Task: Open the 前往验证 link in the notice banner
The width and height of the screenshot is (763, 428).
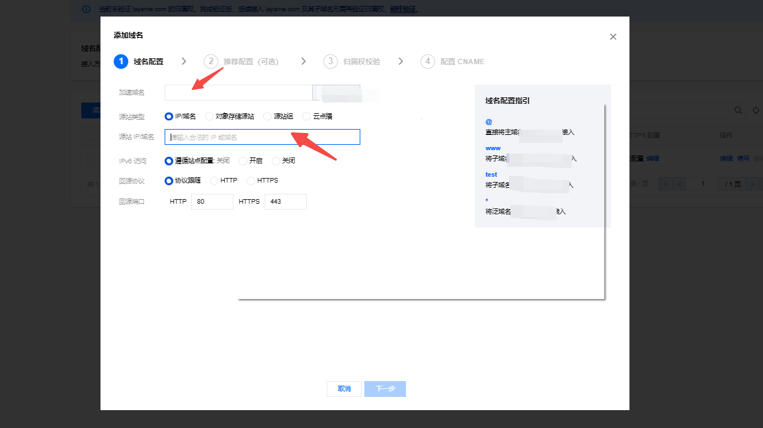Action: (403, 10)
